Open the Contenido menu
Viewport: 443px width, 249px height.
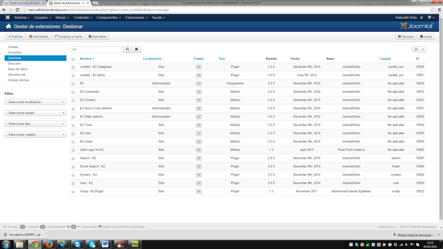(x=83, y=18)
